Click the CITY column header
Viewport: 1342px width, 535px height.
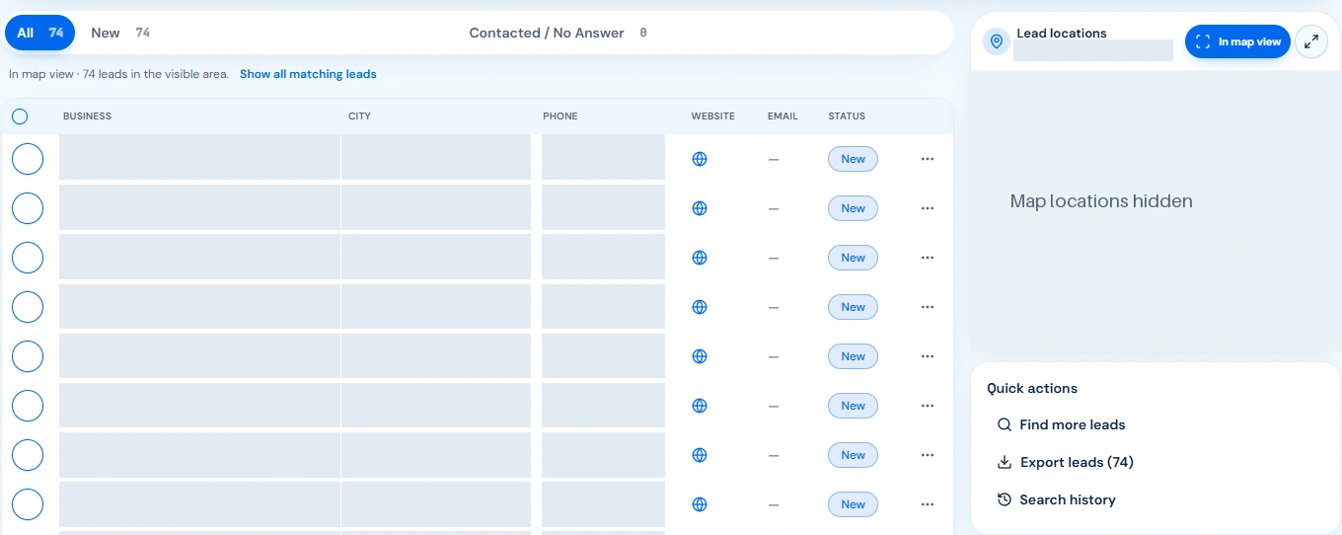[359, 116]
